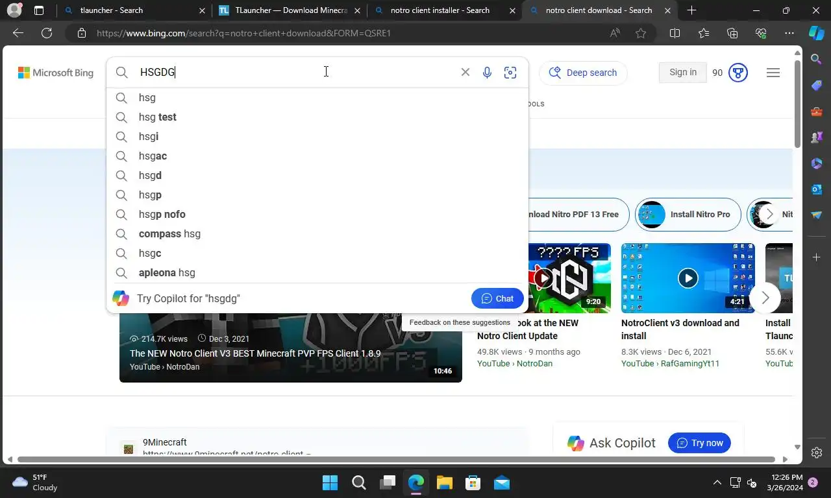Open Microsoft Rewards trophy icon
831x498 pixels.
[x=738, y=73]
